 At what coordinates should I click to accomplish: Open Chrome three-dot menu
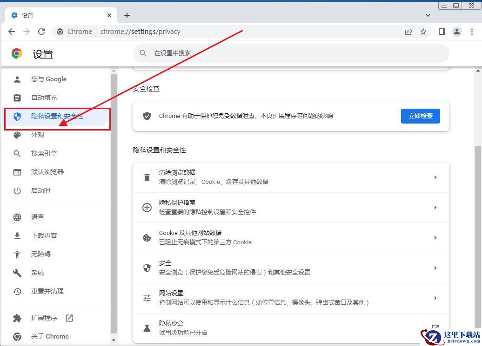tap(472, 32)
